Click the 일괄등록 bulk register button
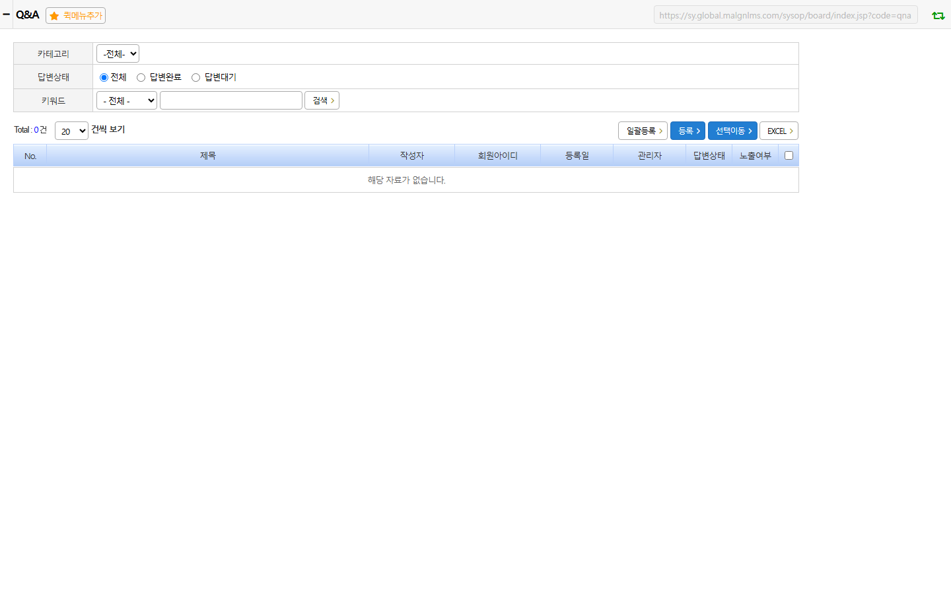 coord(643,131)
